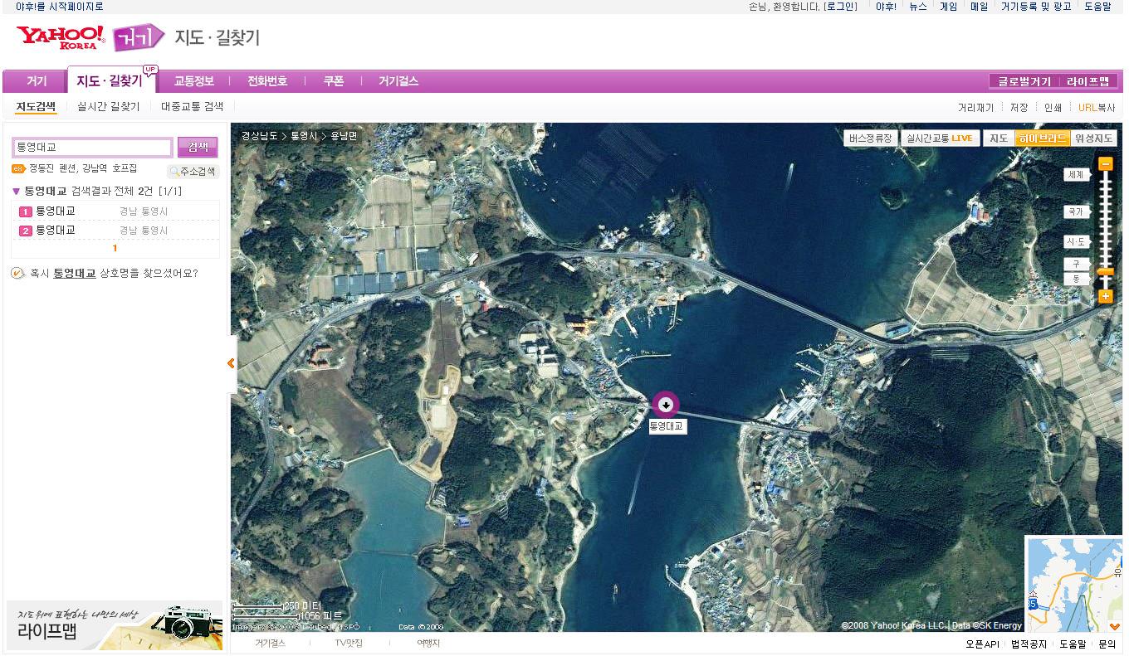Open the 메일 top link
This screenshot has height=656, width=1129.
tap(979, 7)
